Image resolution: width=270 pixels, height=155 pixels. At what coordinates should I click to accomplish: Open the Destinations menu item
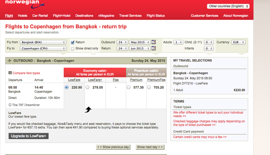[84, 16]
